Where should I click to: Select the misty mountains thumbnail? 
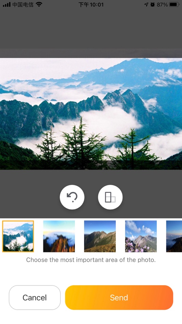(x=18, y=236)
